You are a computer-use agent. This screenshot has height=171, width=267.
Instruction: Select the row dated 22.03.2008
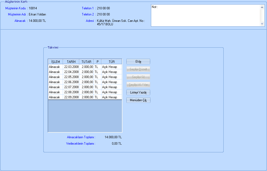coord(71,67)
